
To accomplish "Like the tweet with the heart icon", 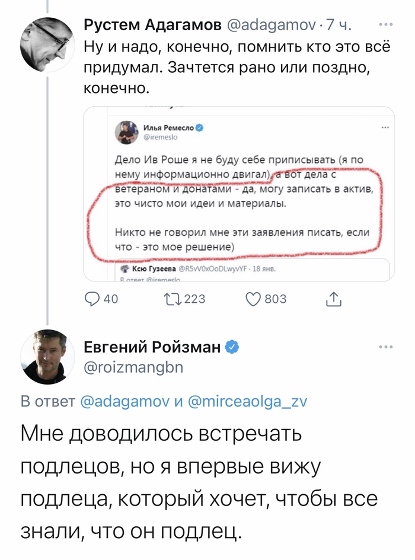I will [x=254, y=299].
